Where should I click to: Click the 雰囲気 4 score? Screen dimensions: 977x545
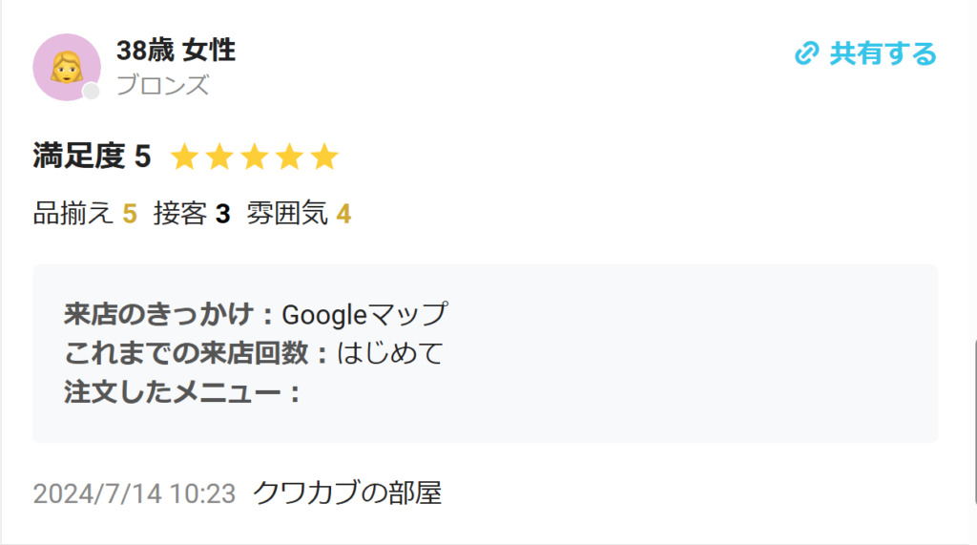299,214
